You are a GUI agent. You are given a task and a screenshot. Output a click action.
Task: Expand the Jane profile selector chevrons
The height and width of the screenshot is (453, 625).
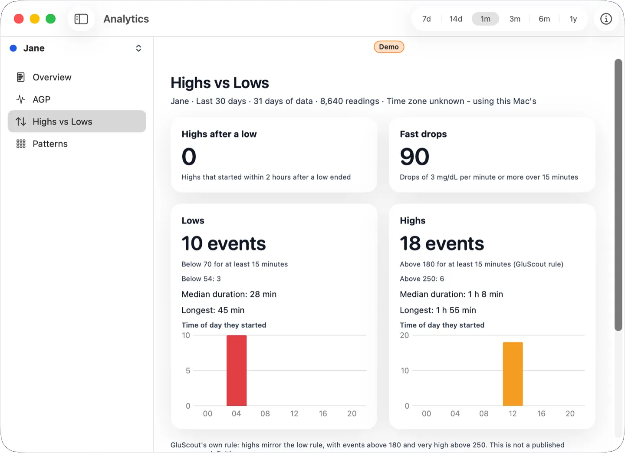point(138,48)
